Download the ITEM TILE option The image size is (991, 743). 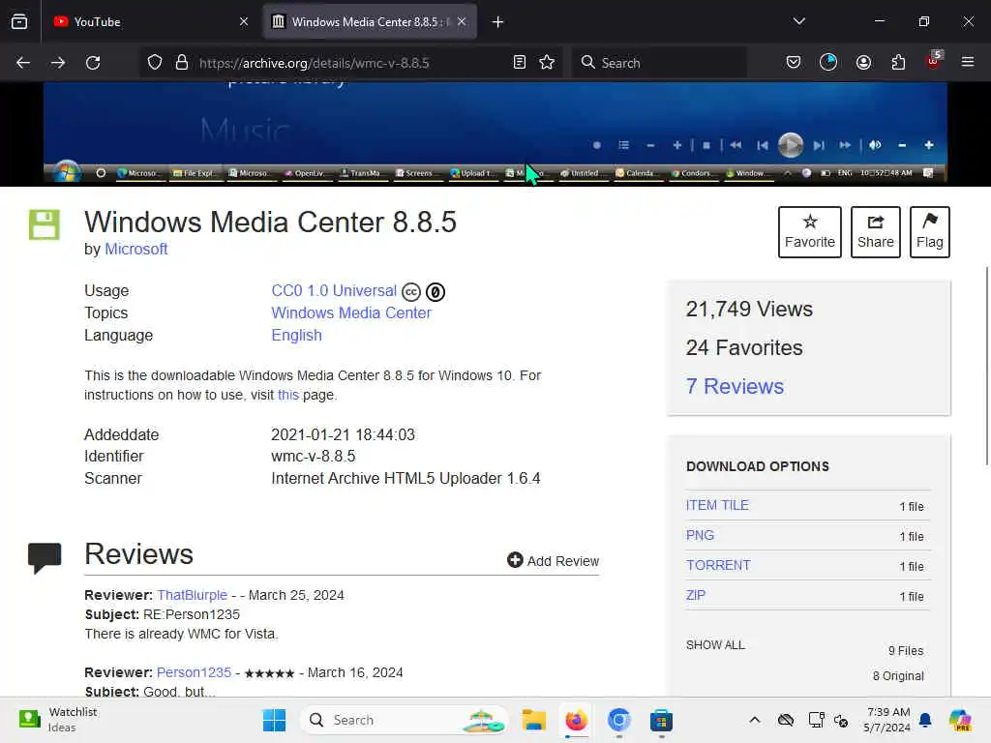point(717,505)
